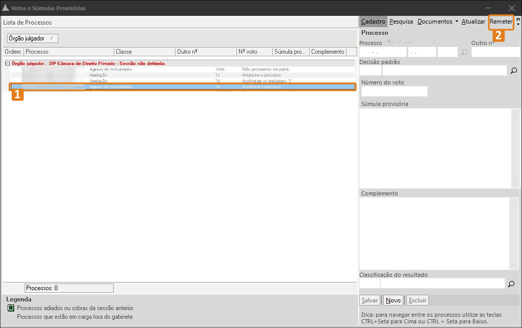Select the Apelação row with vote 1d
The height and width of the screenshot is (328, 522).
coord(182,81)
